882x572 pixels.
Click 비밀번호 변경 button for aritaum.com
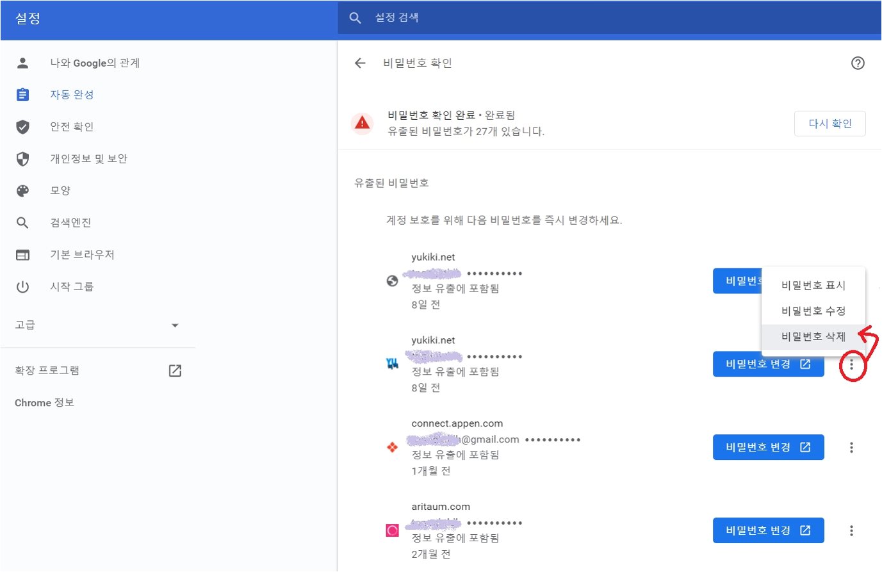pos(768,530)
